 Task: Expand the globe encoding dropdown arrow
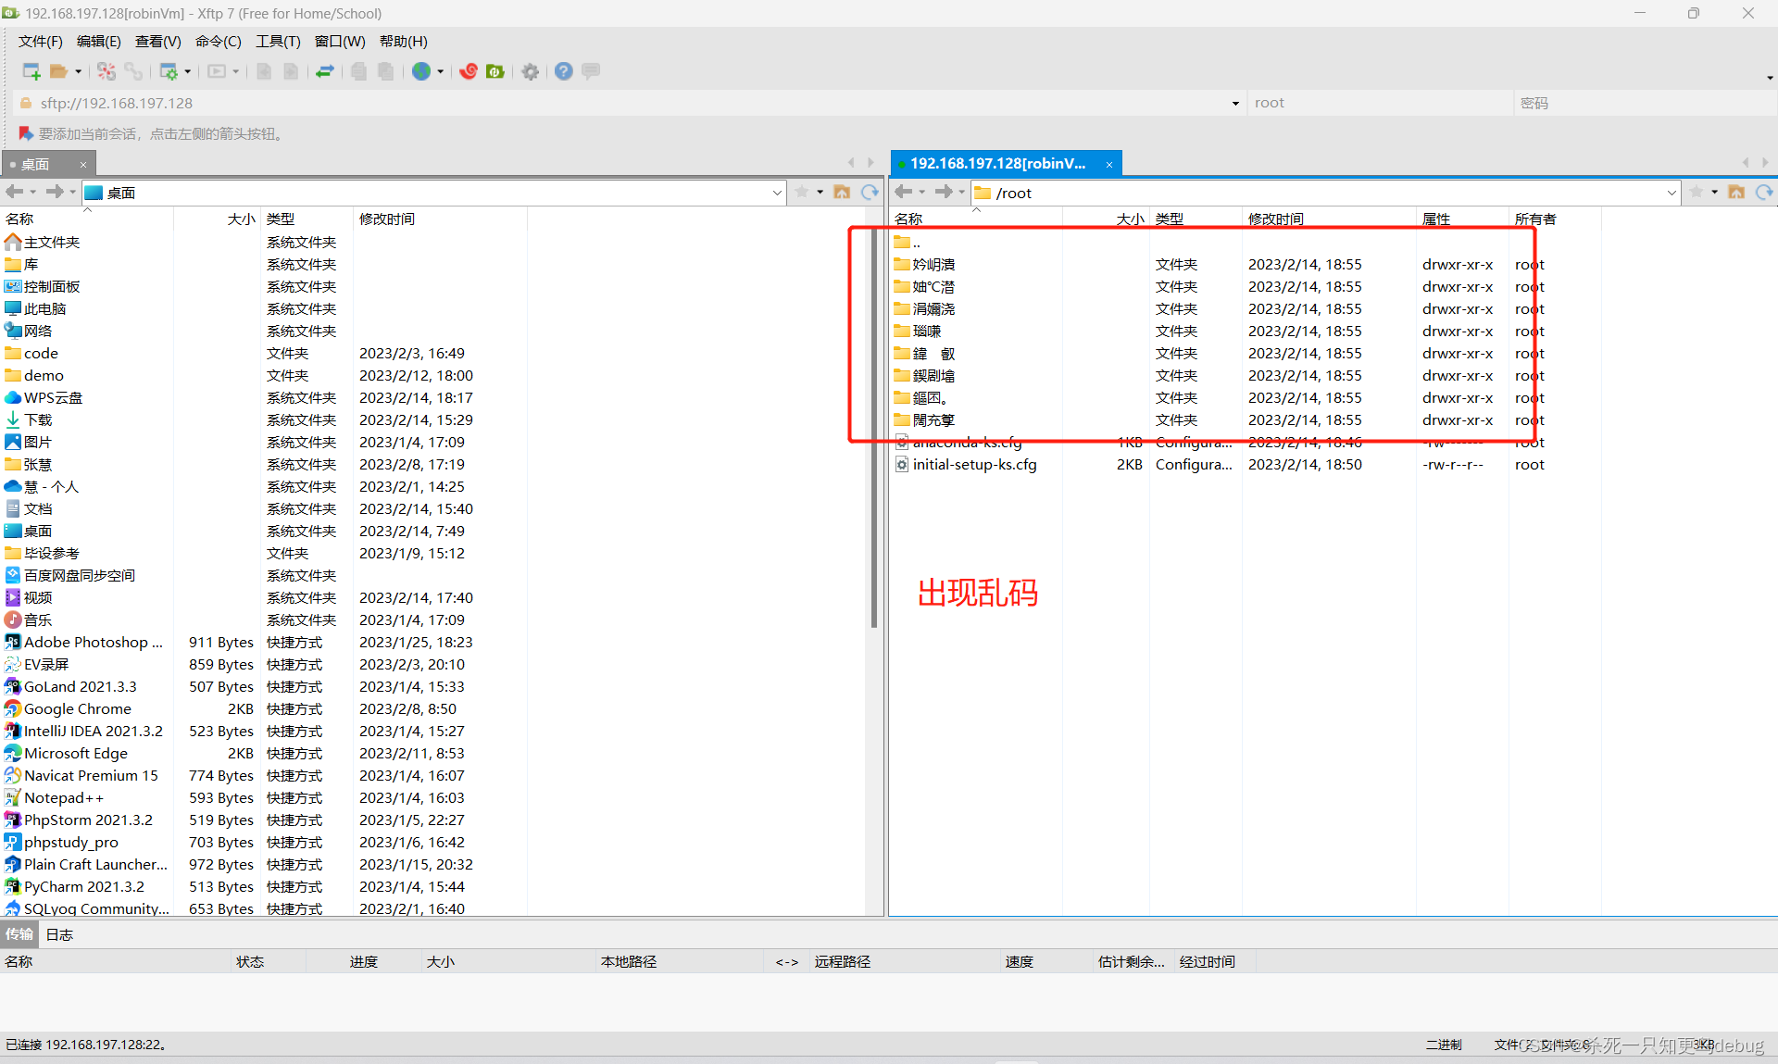[x=441, y=71]
